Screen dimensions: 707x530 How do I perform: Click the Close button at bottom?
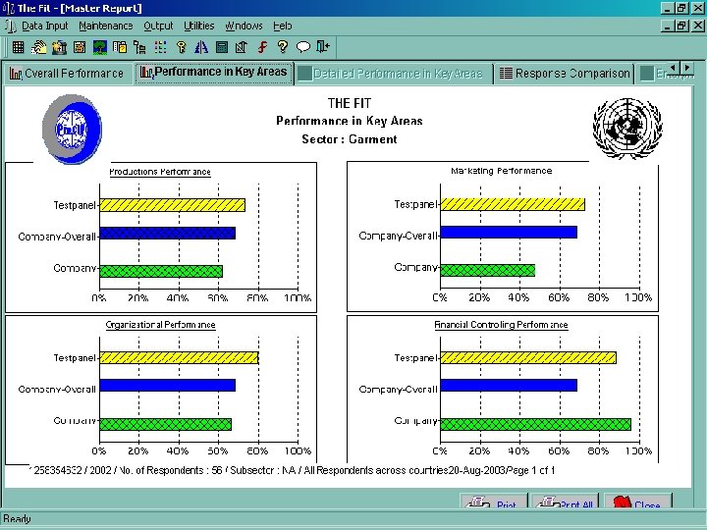coord(637,502)
